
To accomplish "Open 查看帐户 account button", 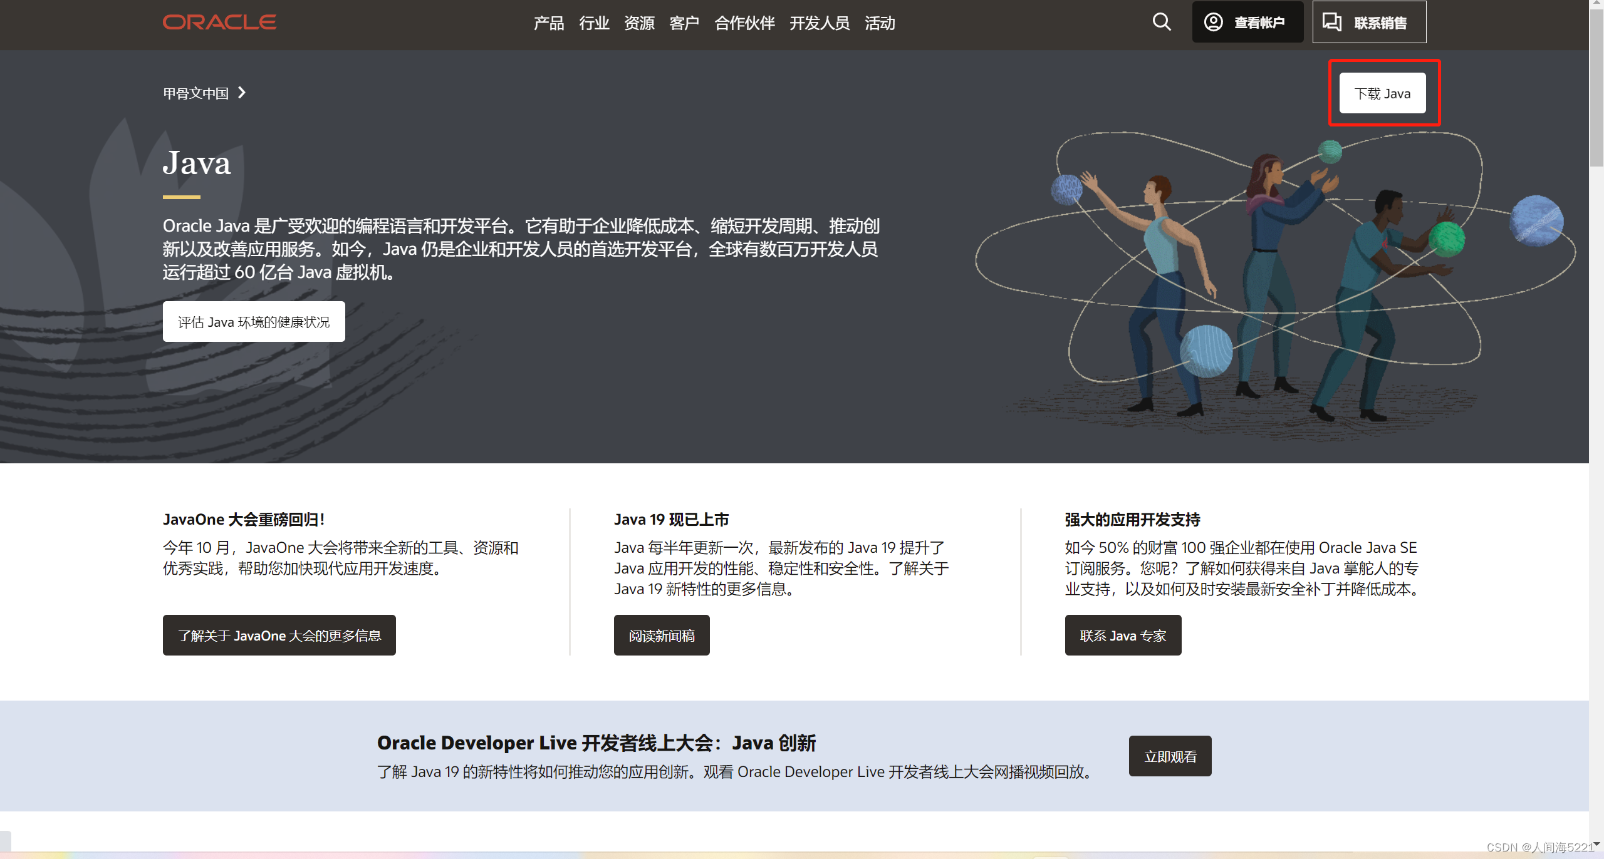I will pyautogui.click(x=1247, y=23).
